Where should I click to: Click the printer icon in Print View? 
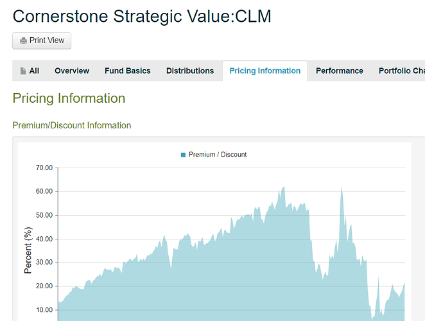[x=23, y=40]
